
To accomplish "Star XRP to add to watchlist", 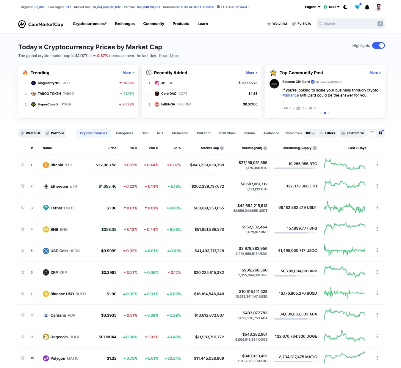I will pyautogui.click(x=23, y=272).
